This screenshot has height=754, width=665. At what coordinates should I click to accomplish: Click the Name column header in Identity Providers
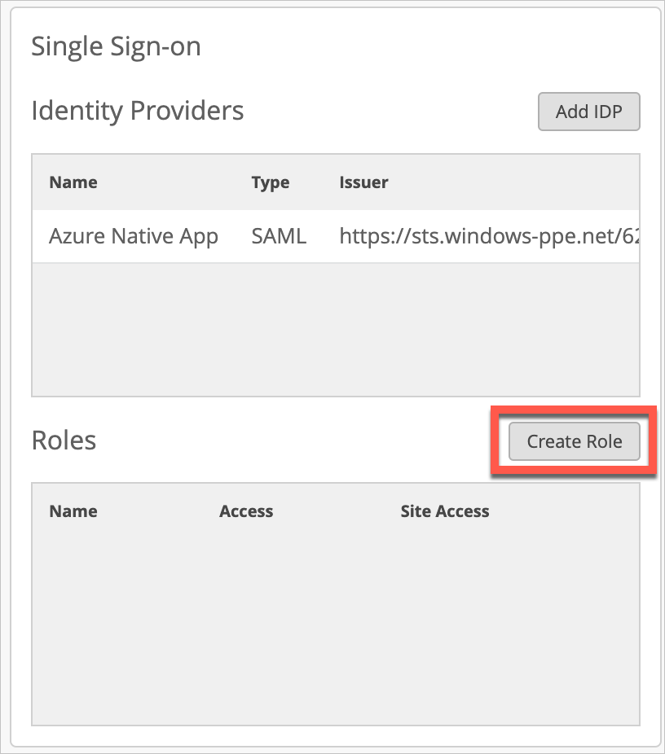coord(73,182)
